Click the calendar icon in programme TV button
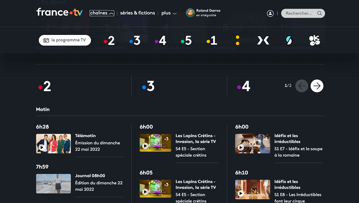359x203 pixels. [46, 40]
